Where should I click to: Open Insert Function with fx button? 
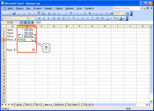pos(33,23)
